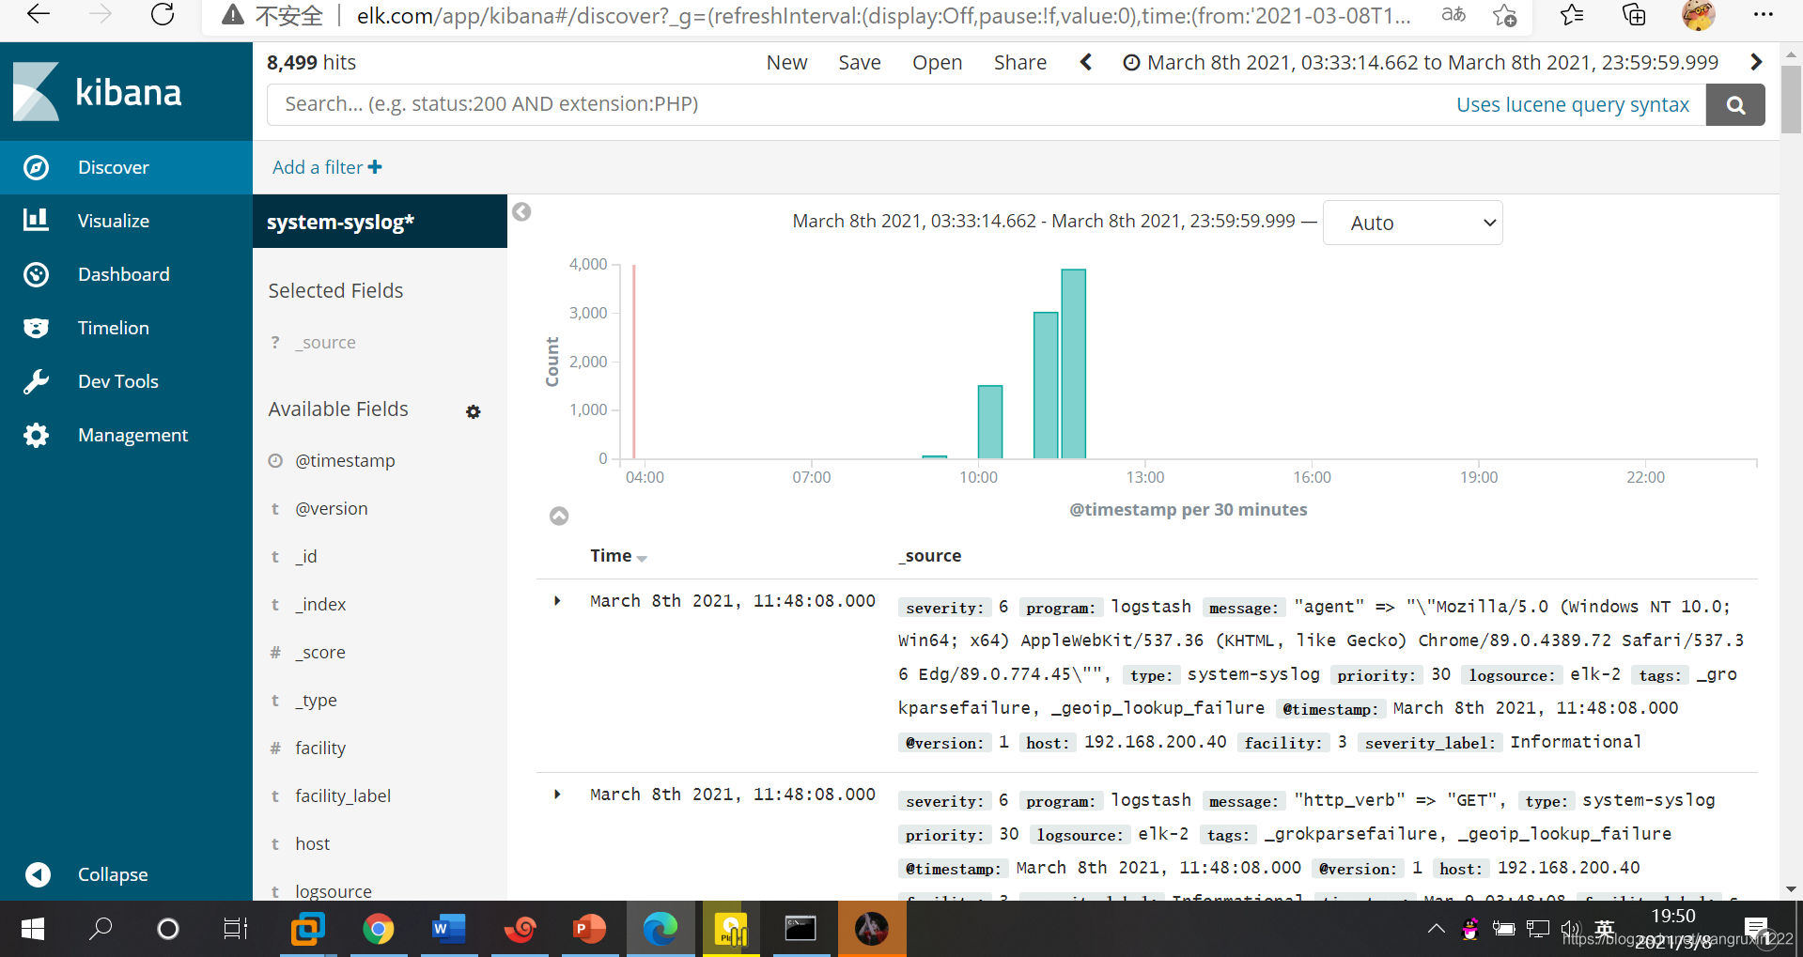The image size is (1803, 957).
Task: Switch to PowerPoint in taskbar
Action: pyautogui.click(x=589, y=929)
